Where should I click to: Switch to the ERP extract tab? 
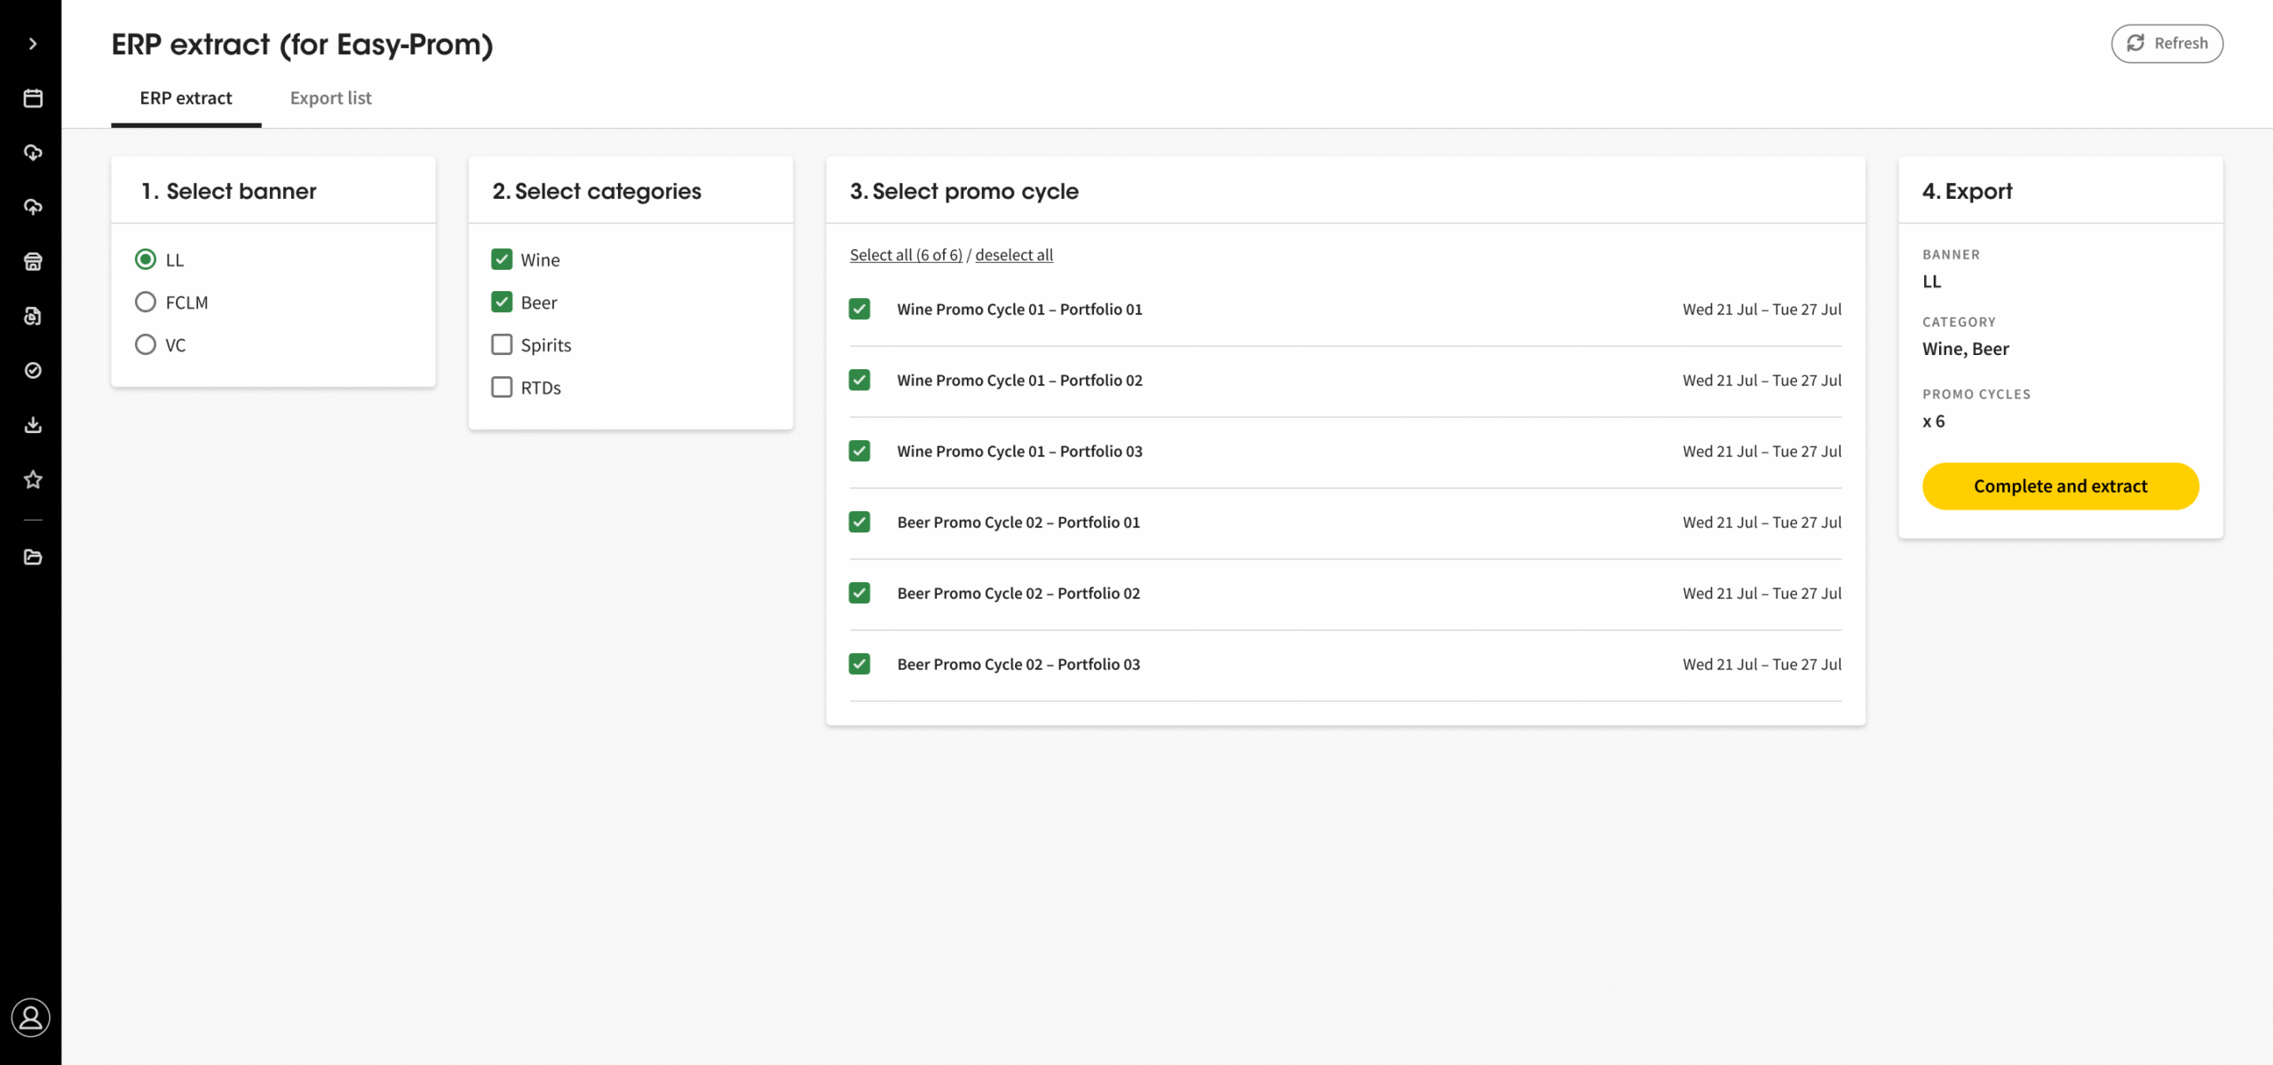point(186,99)
